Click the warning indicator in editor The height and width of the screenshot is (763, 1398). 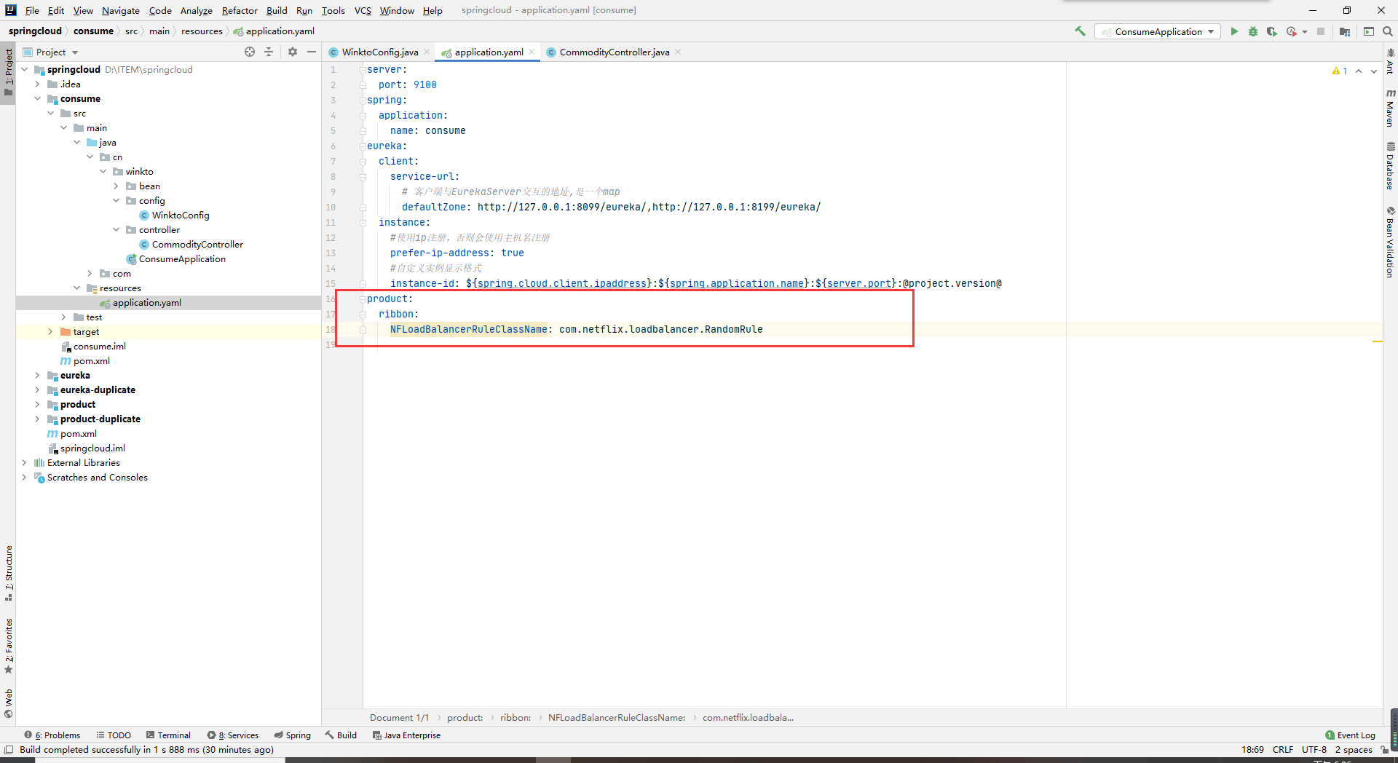[1340, 71]
